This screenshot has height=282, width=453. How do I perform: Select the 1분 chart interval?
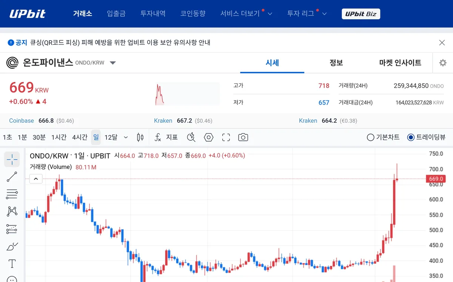[22, 137]
